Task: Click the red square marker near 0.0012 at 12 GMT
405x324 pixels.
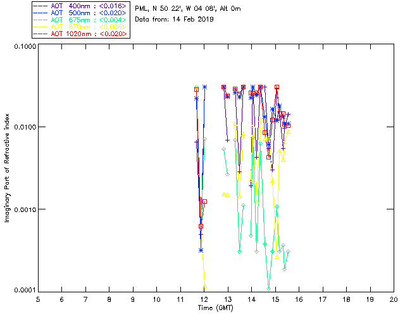Action: click(204, 201)
